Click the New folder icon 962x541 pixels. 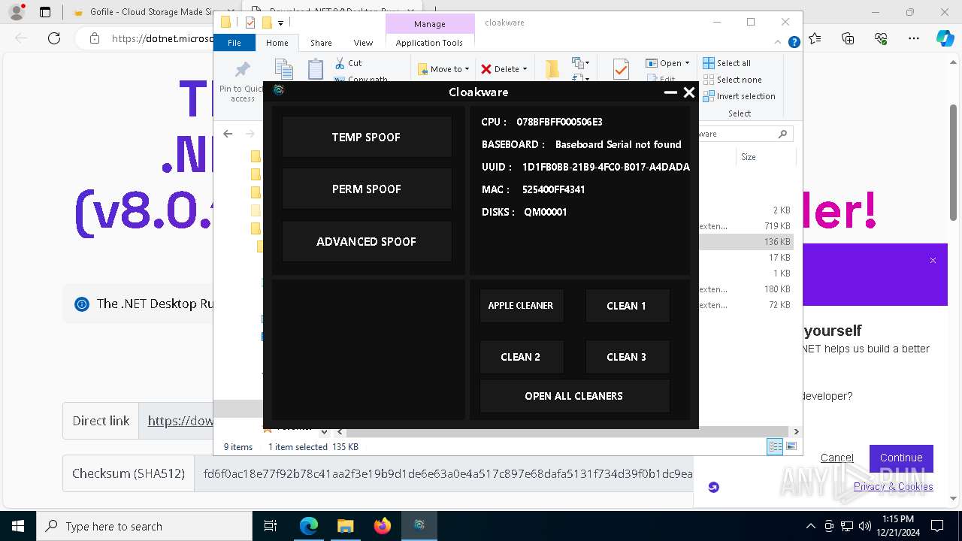(552, 69)
